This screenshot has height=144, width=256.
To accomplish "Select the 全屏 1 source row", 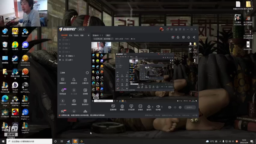I will [x=74, y=60].
